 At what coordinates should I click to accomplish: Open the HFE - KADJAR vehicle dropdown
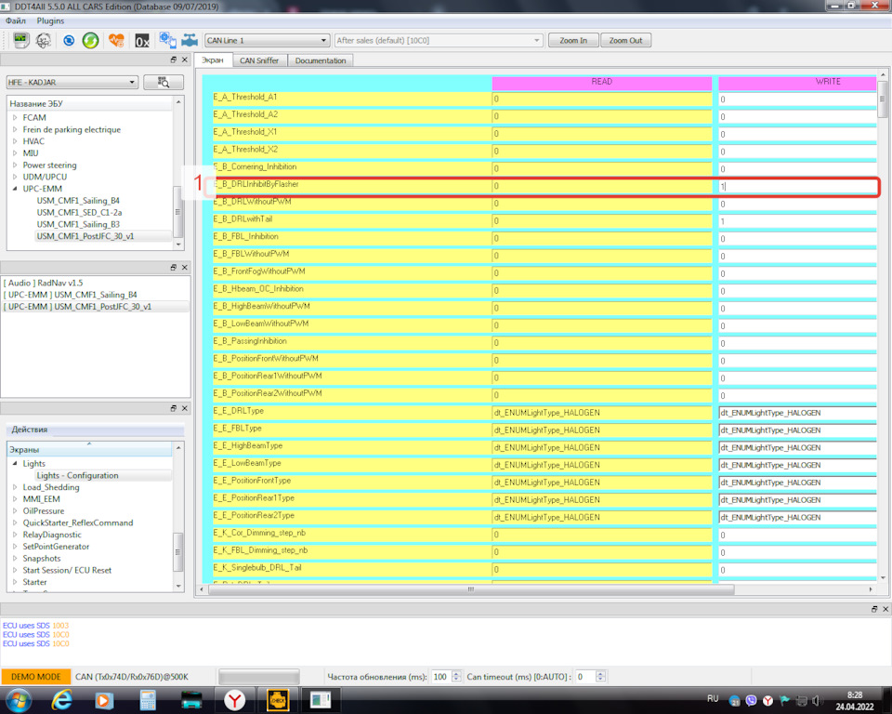pyautogui.click(x=71, y=83)
